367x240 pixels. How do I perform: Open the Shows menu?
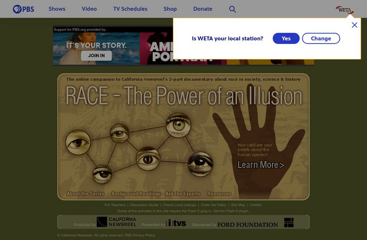click(x=57, y=9)
